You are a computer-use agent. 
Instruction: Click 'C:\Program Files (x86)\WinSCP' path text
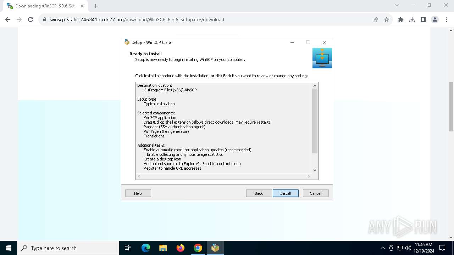coord(170,90)
